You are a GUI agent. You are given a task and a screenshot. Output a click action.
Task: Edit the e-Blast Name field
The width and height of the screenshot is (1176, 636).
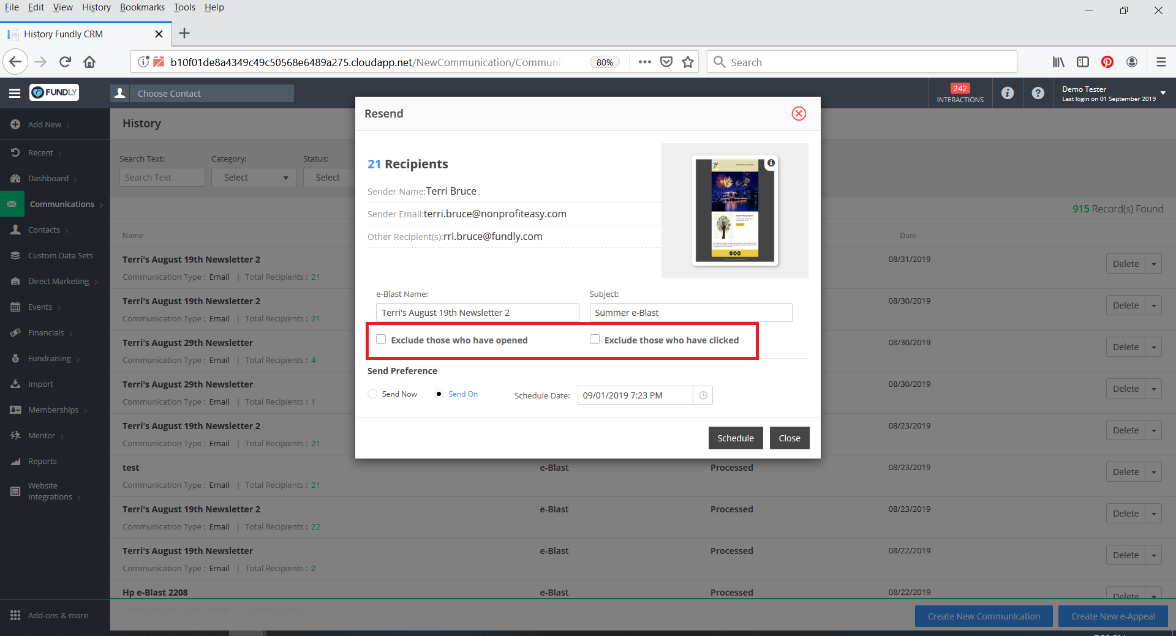tap(477, 312)
